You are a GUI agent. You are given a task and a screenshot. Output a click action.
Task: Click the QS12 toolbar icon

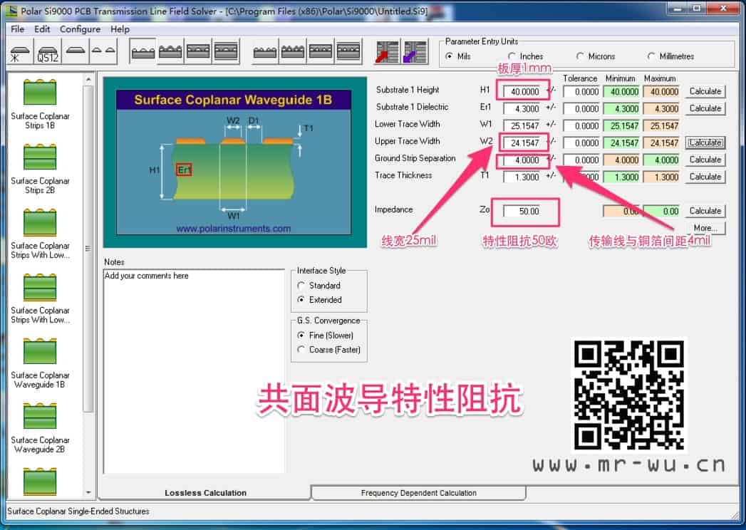[x=47, y=53]
